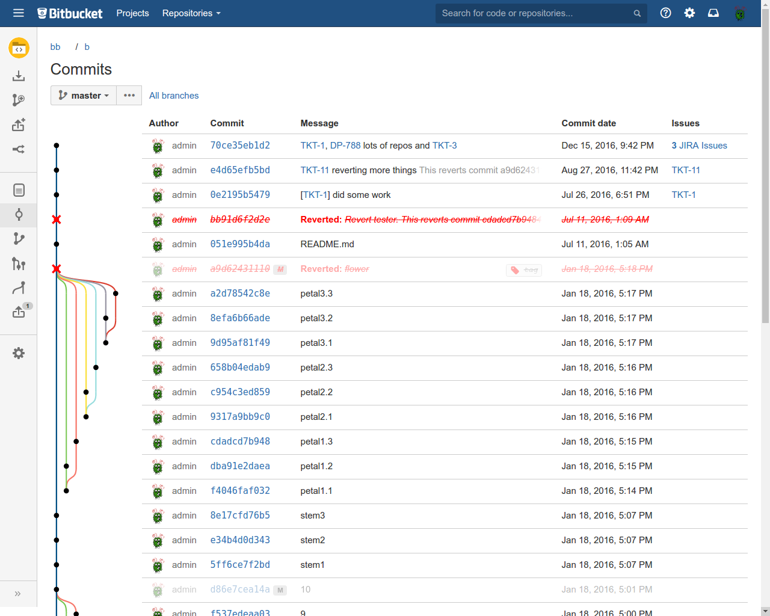770x616 pixels.
Task: Click the Clone download icon in sidebar
Action: [19, 76]
